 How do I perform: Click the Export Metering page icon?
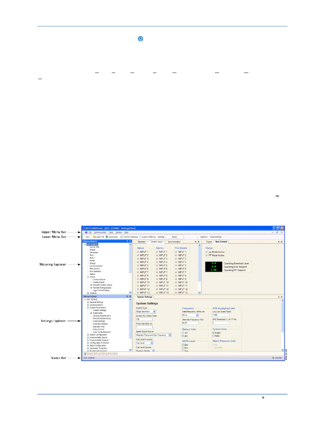click(140, 237)
